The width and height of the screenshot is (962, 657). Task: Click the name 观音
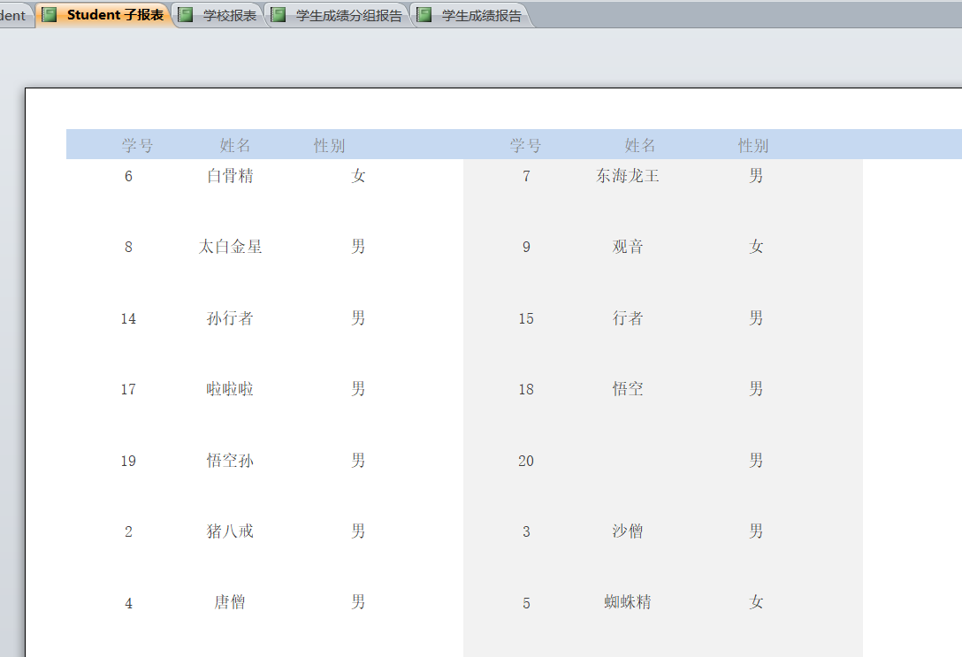pos(628,247)
